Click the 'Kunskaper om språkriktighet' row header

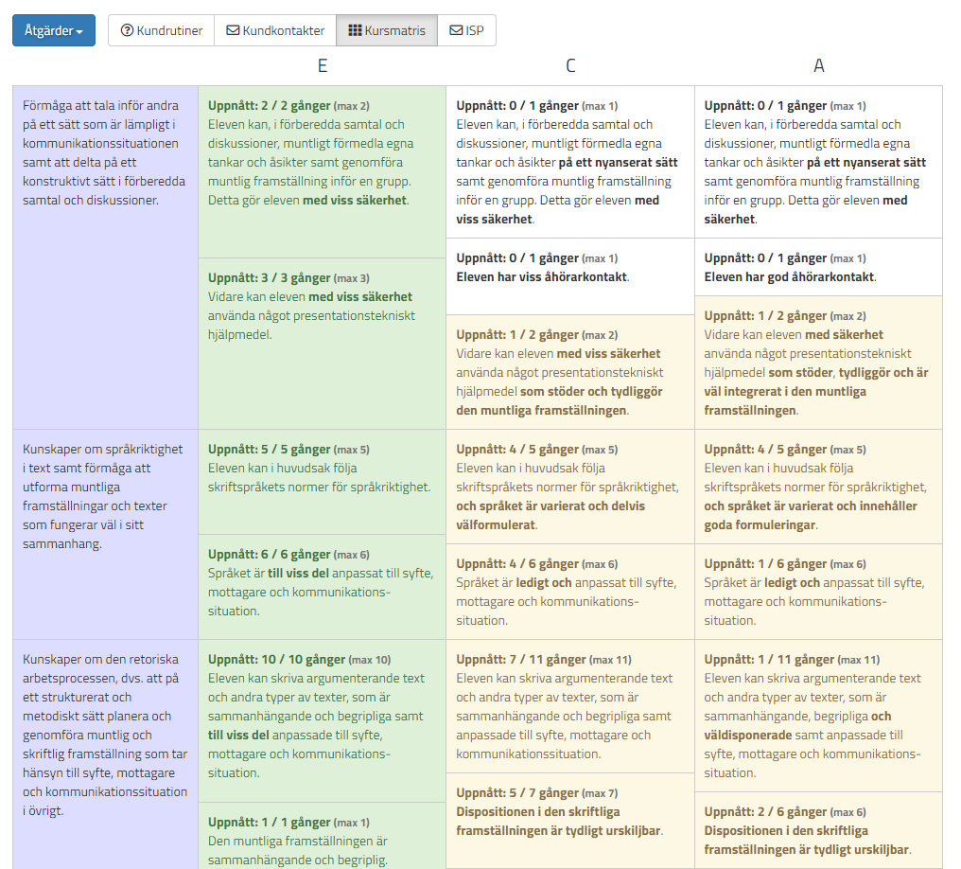coord(105,496)
